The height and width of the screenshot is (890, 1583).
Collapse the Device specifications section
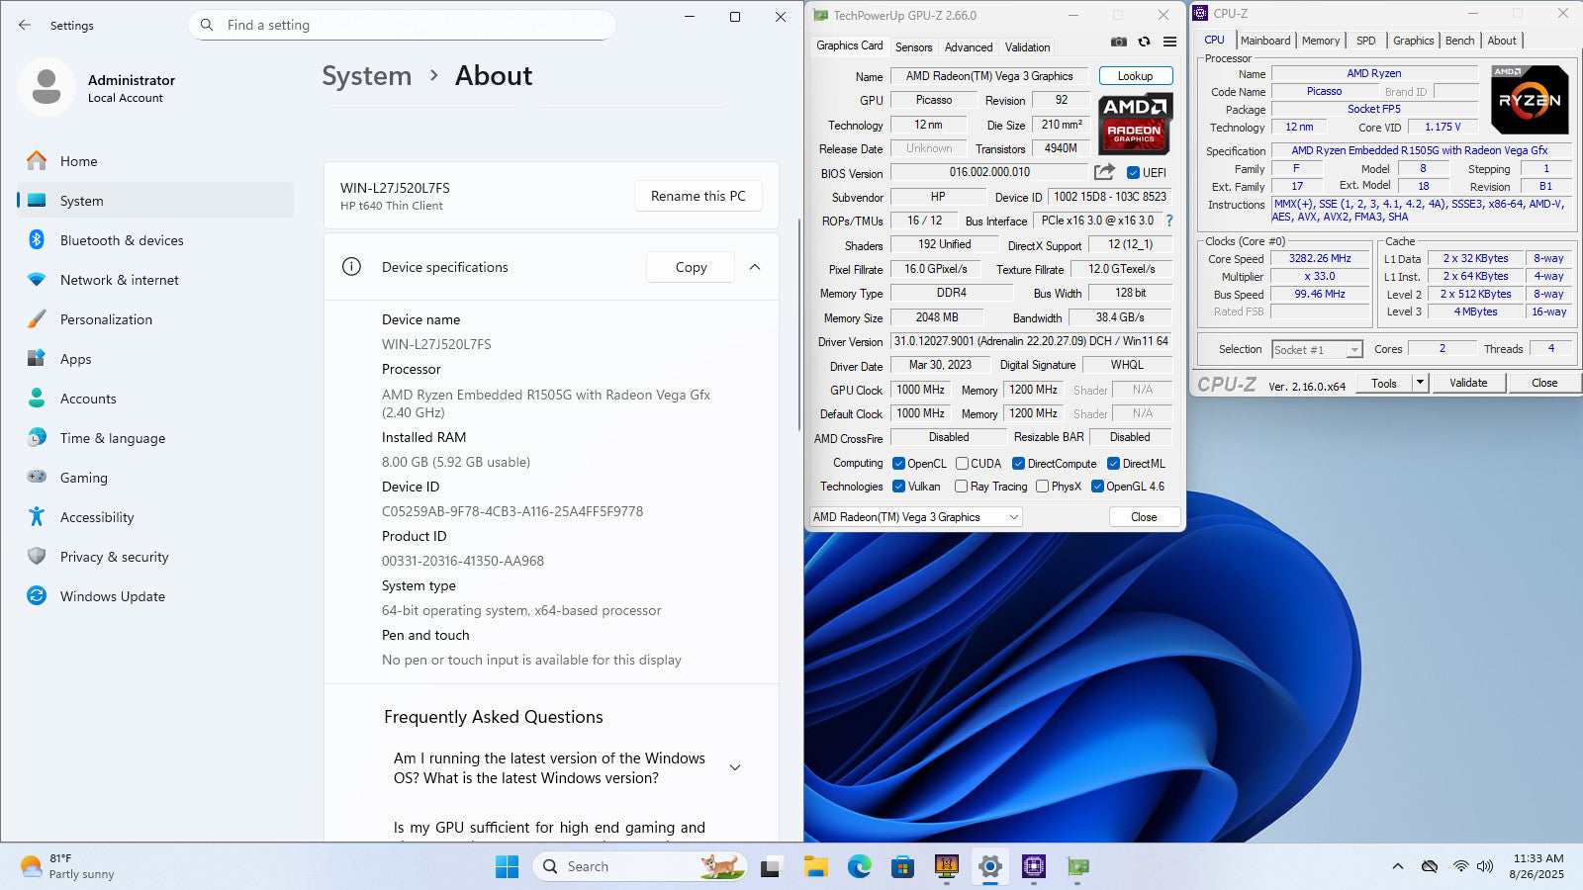tap(755, 267)
